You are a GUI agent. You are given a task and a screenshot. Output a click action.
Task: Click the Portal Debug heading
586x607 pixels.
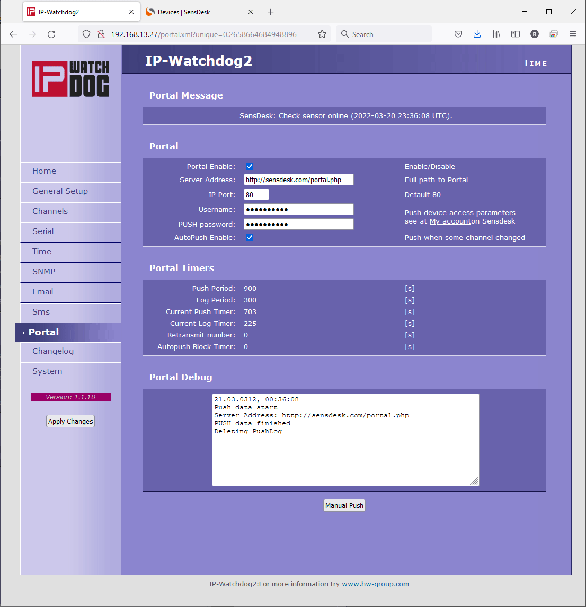pos(181,377)
